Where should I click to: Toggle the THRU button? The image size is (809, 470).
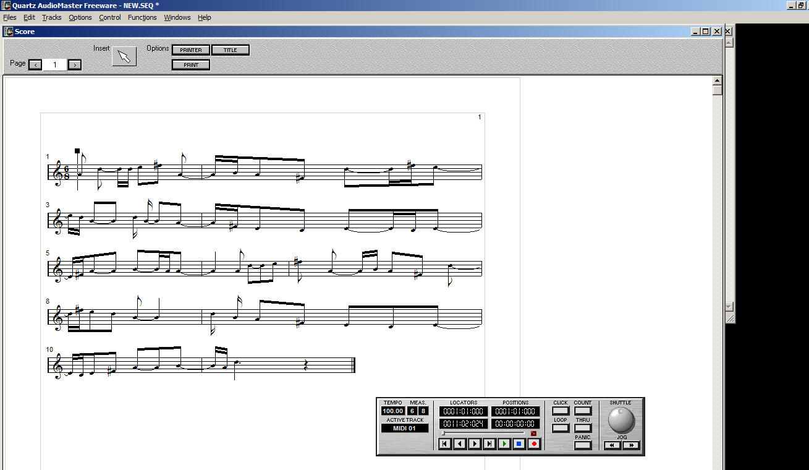[583, 428]
